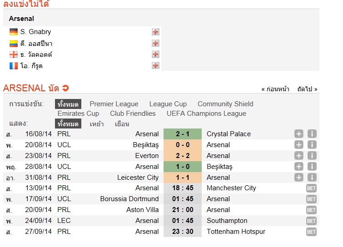This screenshot has width=343, height=247.
Task: Select the League Cup competition filter
Action: coord(168,104)
